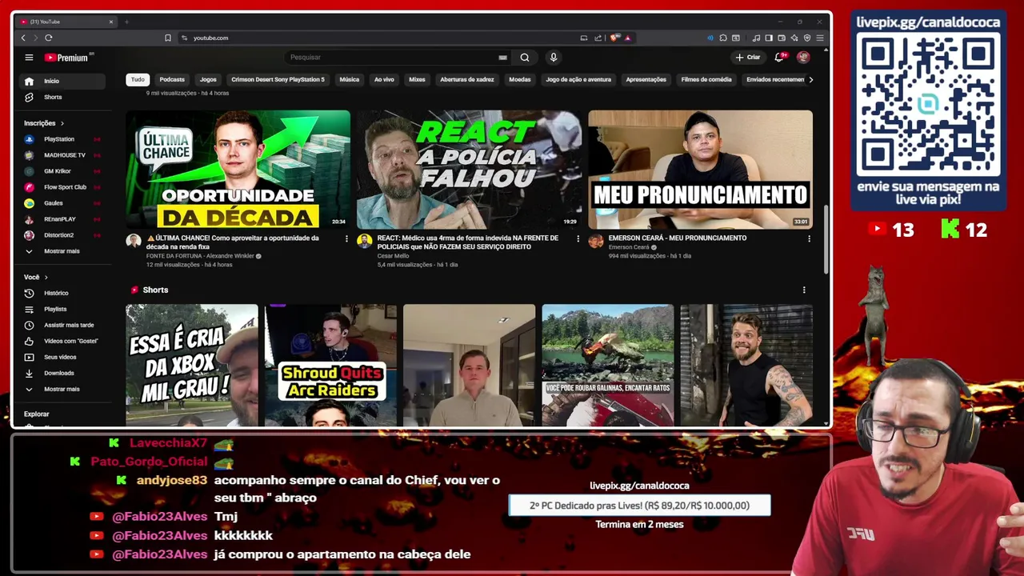This screenshot has height=576, width=1024.
Task: Open the Shroud Quits Arc Raiders short
Action: pyautogui.click(x=330, y=365)
